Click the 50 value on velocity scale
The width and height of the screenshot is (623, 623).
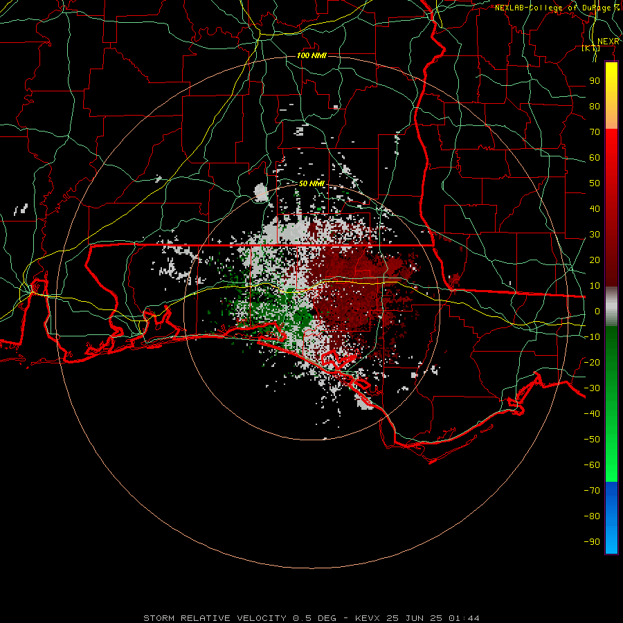pos(595,183)
